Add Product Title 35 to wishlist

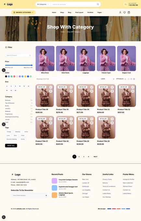tap(71, 87)
